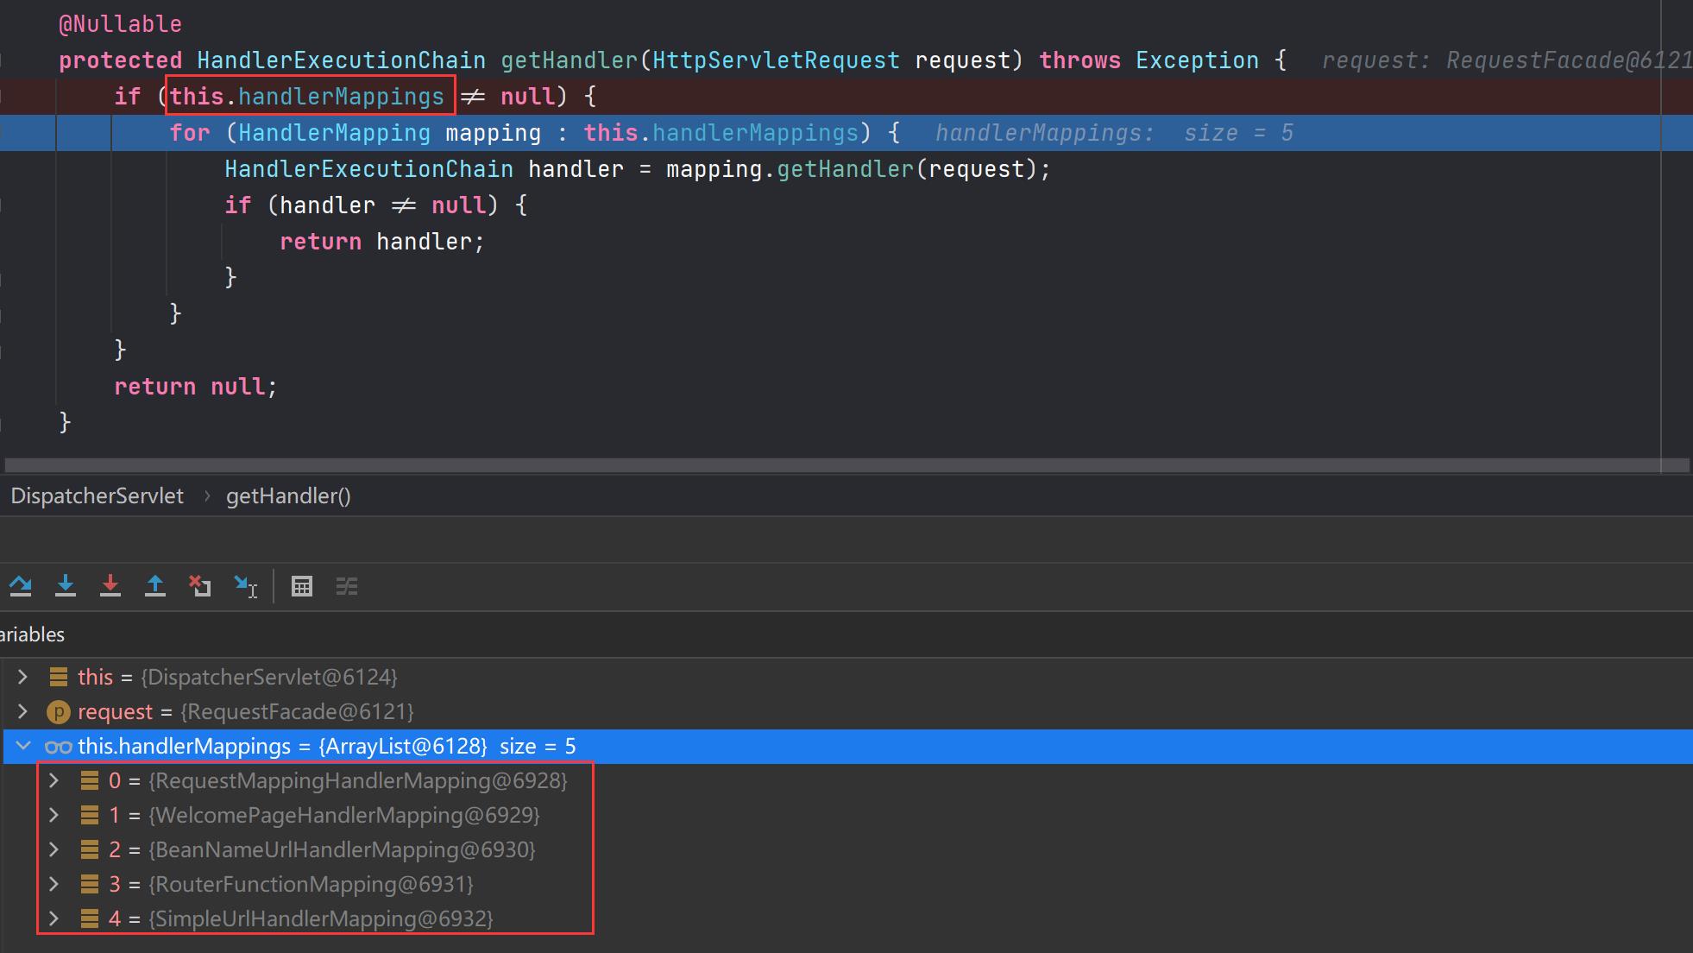Click the watch glasses icon for this.handlerMappings

click(58, 747)
